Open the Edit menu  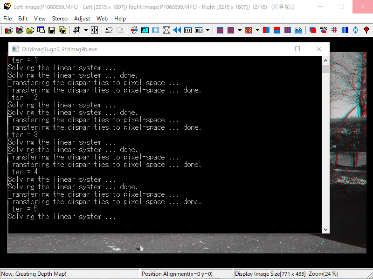[23, 19]
